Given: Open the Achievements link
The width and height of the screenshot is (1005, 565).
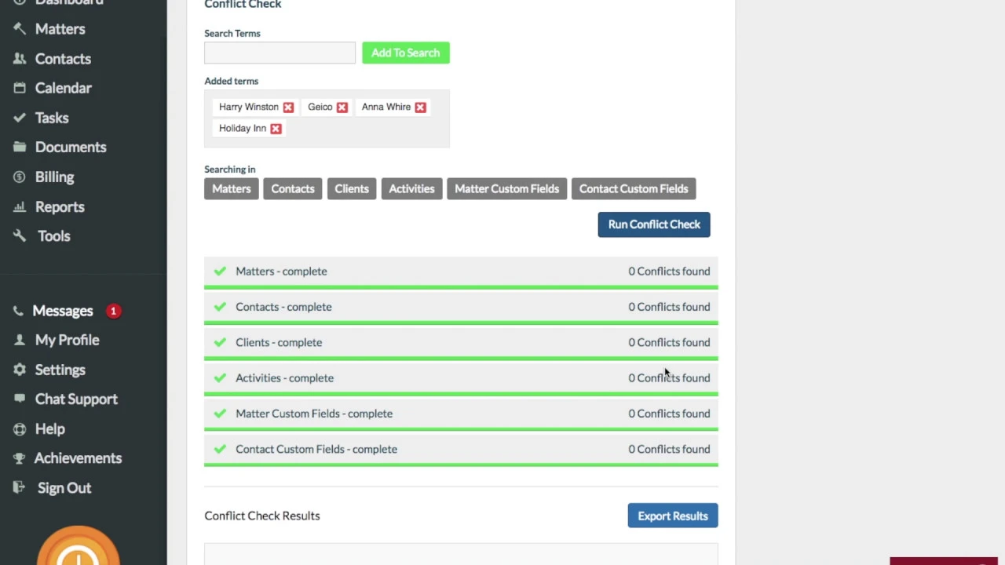Looking at the screenshot, I should tap(78, 457).
